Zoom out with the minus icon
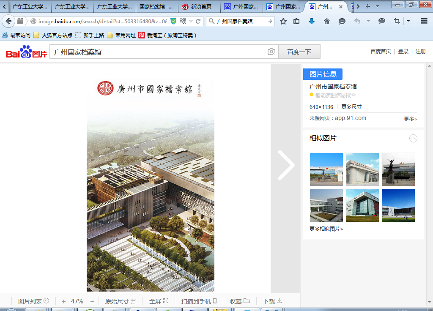Screen dimensions: 433x311 (x=92, y=301)
